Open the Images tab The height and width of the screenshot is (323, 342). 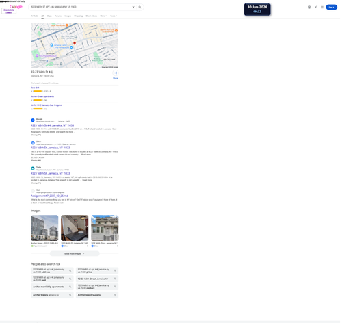pos(68,16)
